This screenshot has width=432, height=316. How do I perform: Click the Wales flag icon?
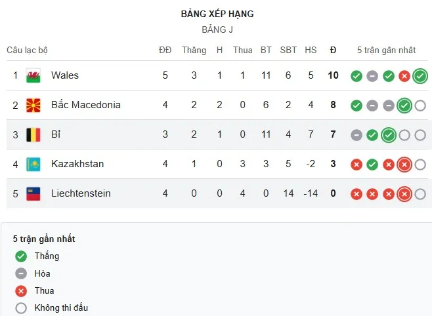[x=32, y=76]
